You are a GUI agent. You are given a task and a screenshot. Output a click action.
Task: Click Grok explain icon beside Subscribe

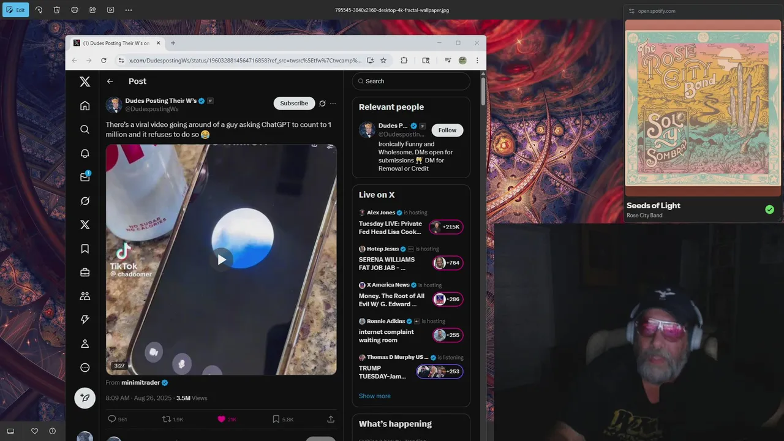point(322,104)
